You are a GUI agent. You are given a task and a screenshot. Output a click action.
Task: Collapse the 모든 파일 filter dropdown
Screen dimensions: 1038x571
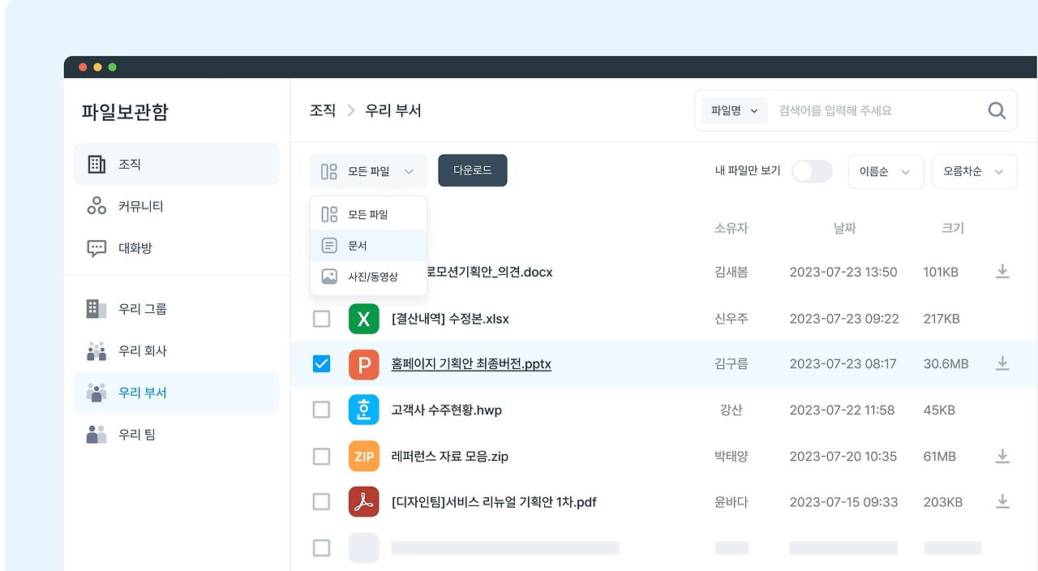pyautogui.click(x=368, y=171)
